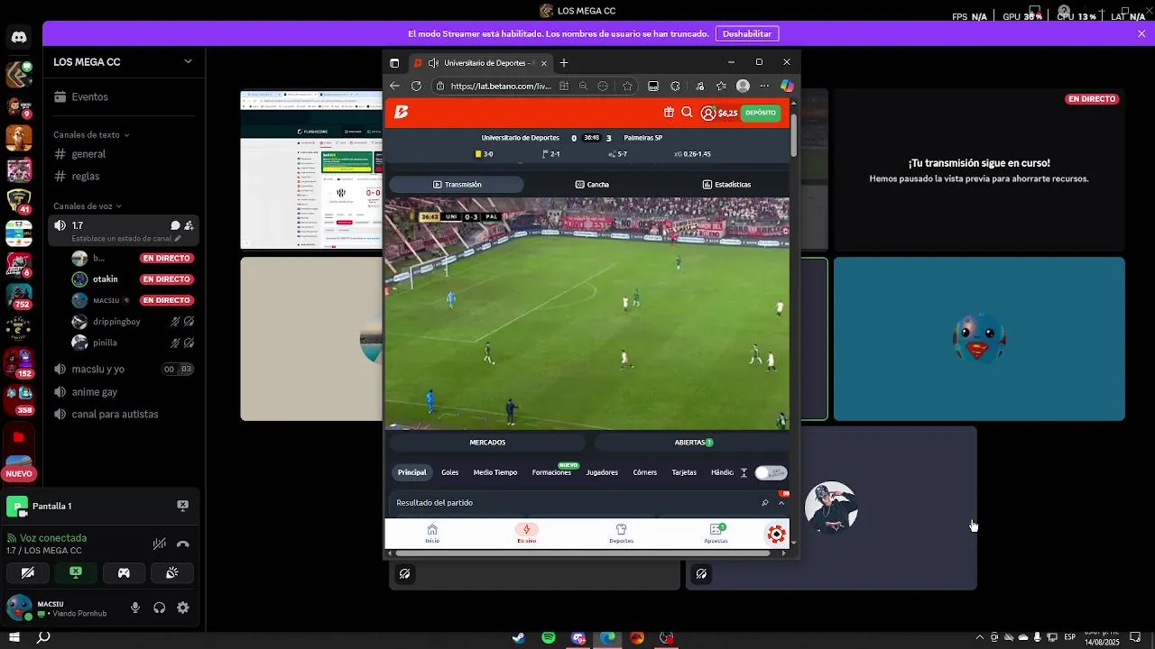Screen dimensions: 1155x649
Task: Switch to the Cancha tab
Action: tap(592, 184)
